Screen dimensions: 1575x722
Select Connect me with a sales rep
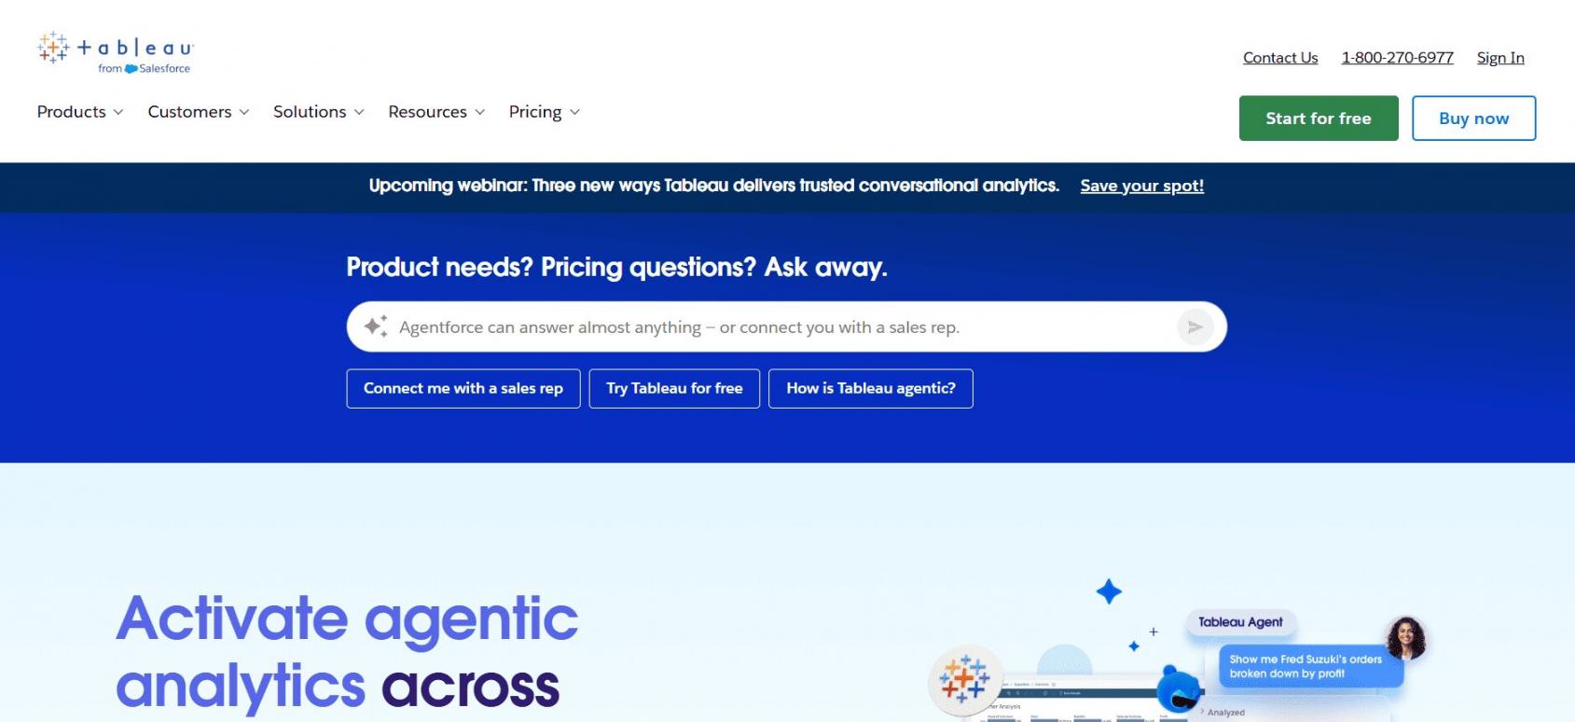(463, 389)
